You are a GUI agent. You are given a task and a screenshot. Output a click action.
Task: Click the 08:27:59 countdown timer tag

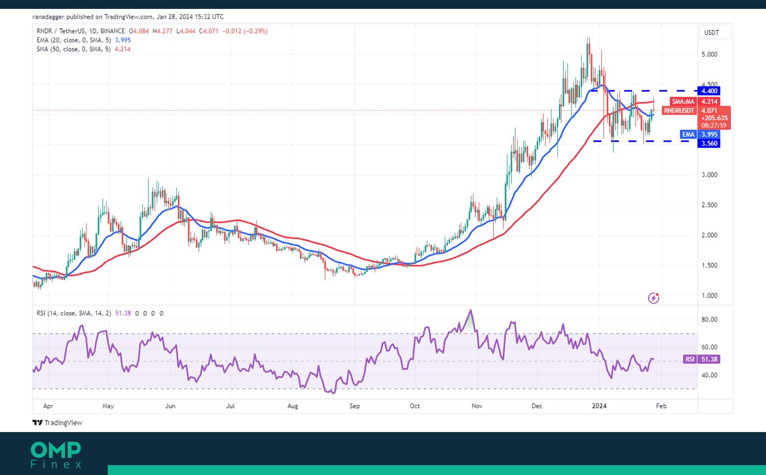pyautogui.click(x=714, y=125)
